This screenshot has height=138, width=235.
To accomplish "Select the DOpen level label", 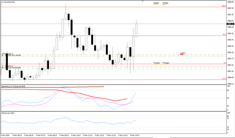I will [x=157, y=63].
